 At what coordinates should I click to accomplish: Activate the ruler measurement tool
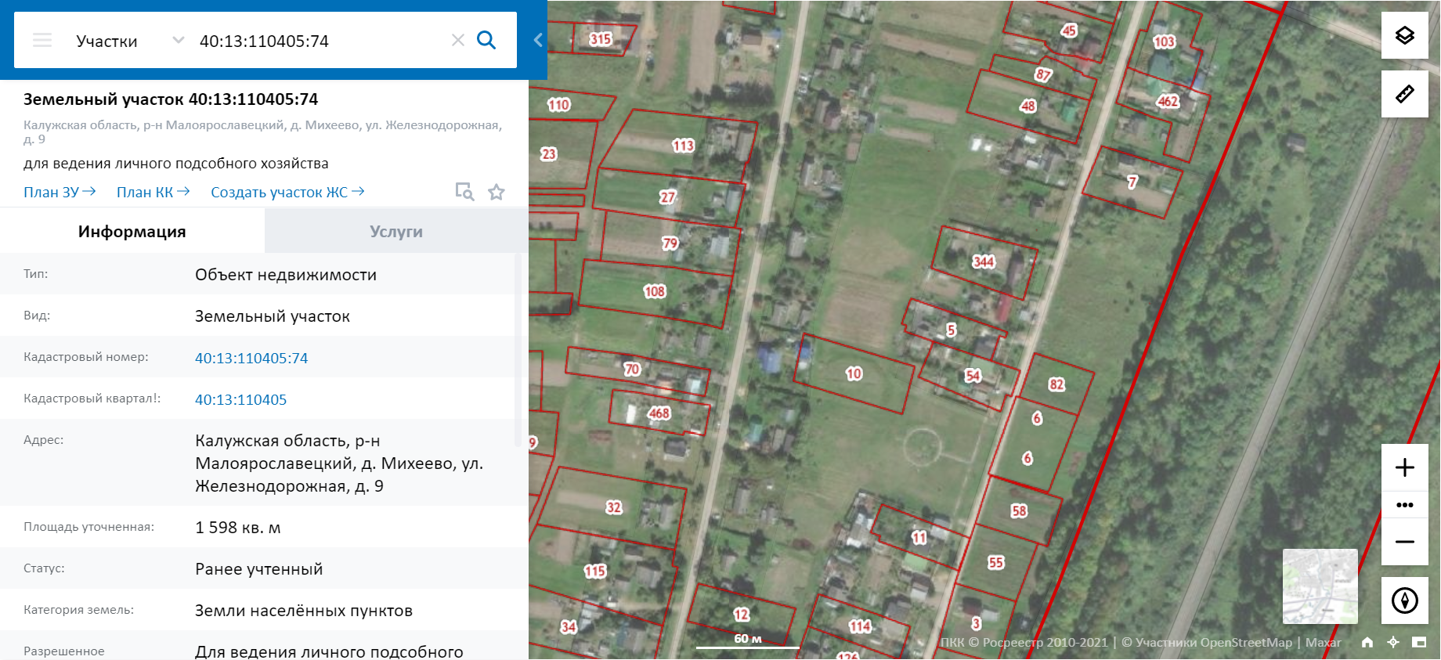coord(1405,94)
